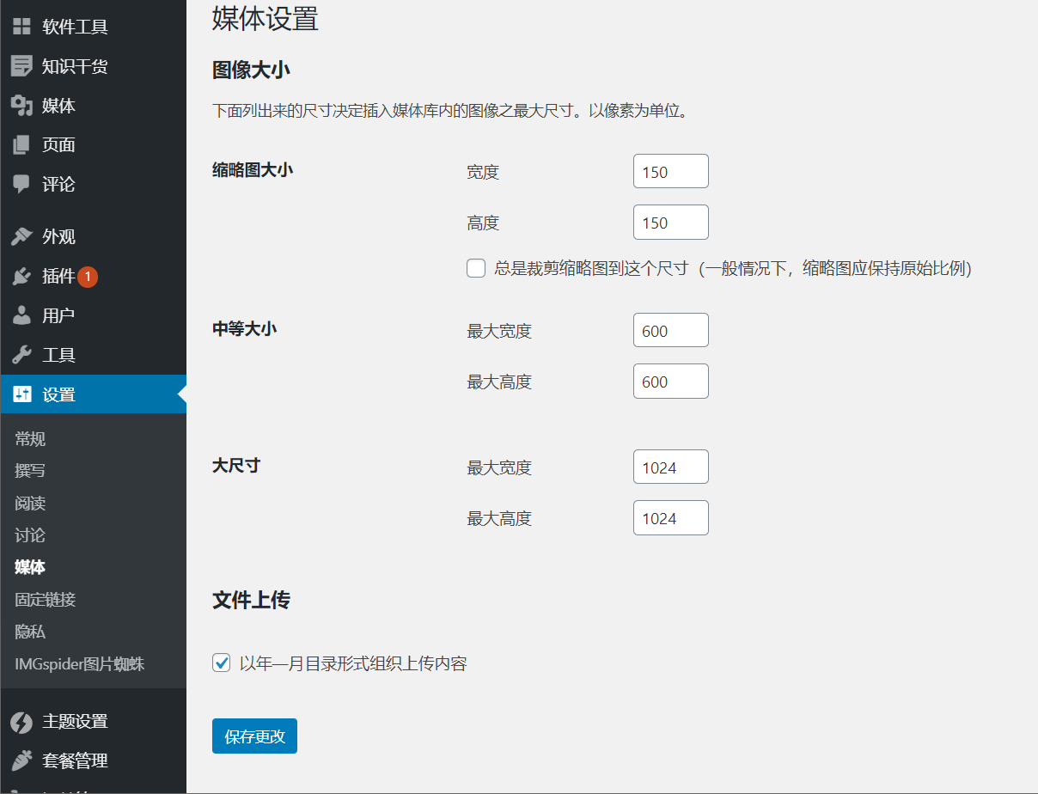The height and width of the screenshot is (794, 1038).
Task: Click the 页面 pages icon in sidebar
Action: (x=21, y=144)
